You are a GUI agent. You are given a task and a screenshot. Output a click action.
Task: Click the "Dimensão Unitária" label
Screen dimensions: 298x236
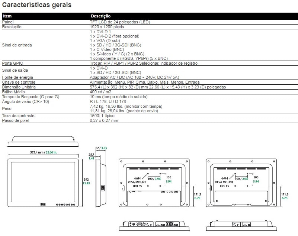19,87
